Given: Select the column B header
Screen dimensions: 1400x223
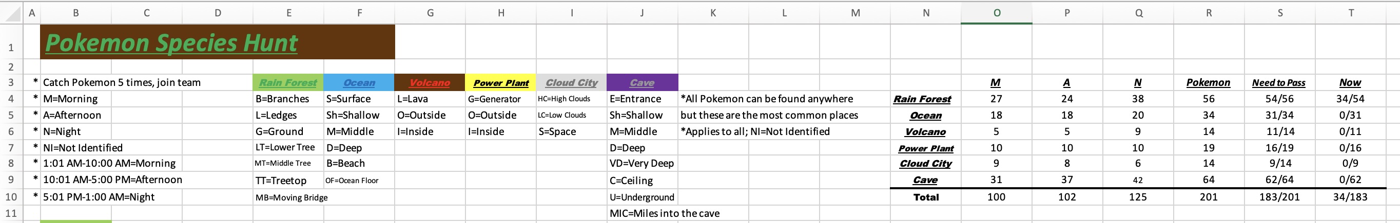Looking at the screenshot, I should (x=75, y=13).
